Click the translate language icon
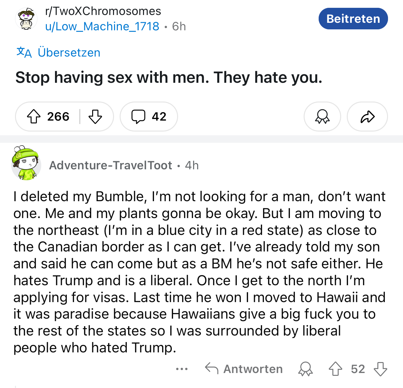This screenshot has height=388, width=403. pos(24,52)
